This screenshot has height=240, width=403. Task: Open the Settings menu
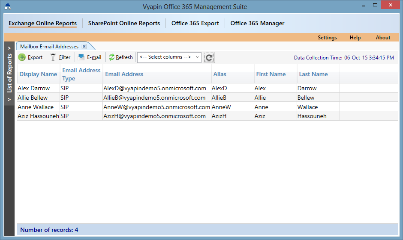(327, 38)
